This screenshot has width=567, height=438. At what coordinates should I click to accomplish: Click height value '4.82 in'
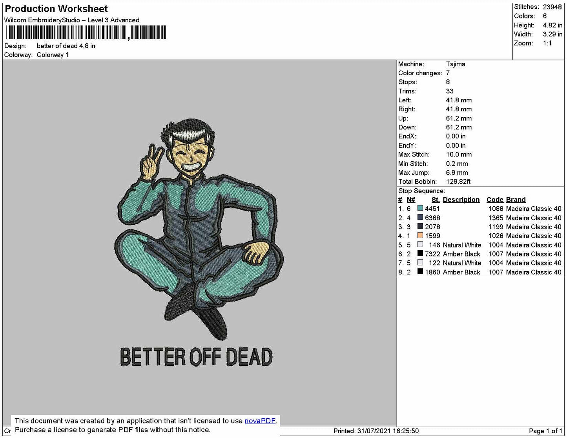[552, 25]
